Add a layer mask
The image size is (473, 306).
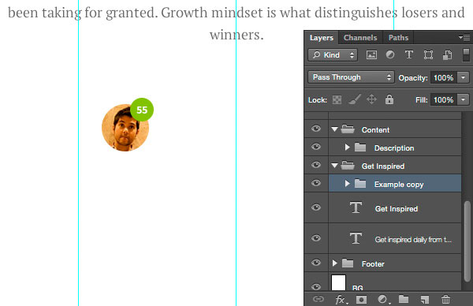pos(361,300)
